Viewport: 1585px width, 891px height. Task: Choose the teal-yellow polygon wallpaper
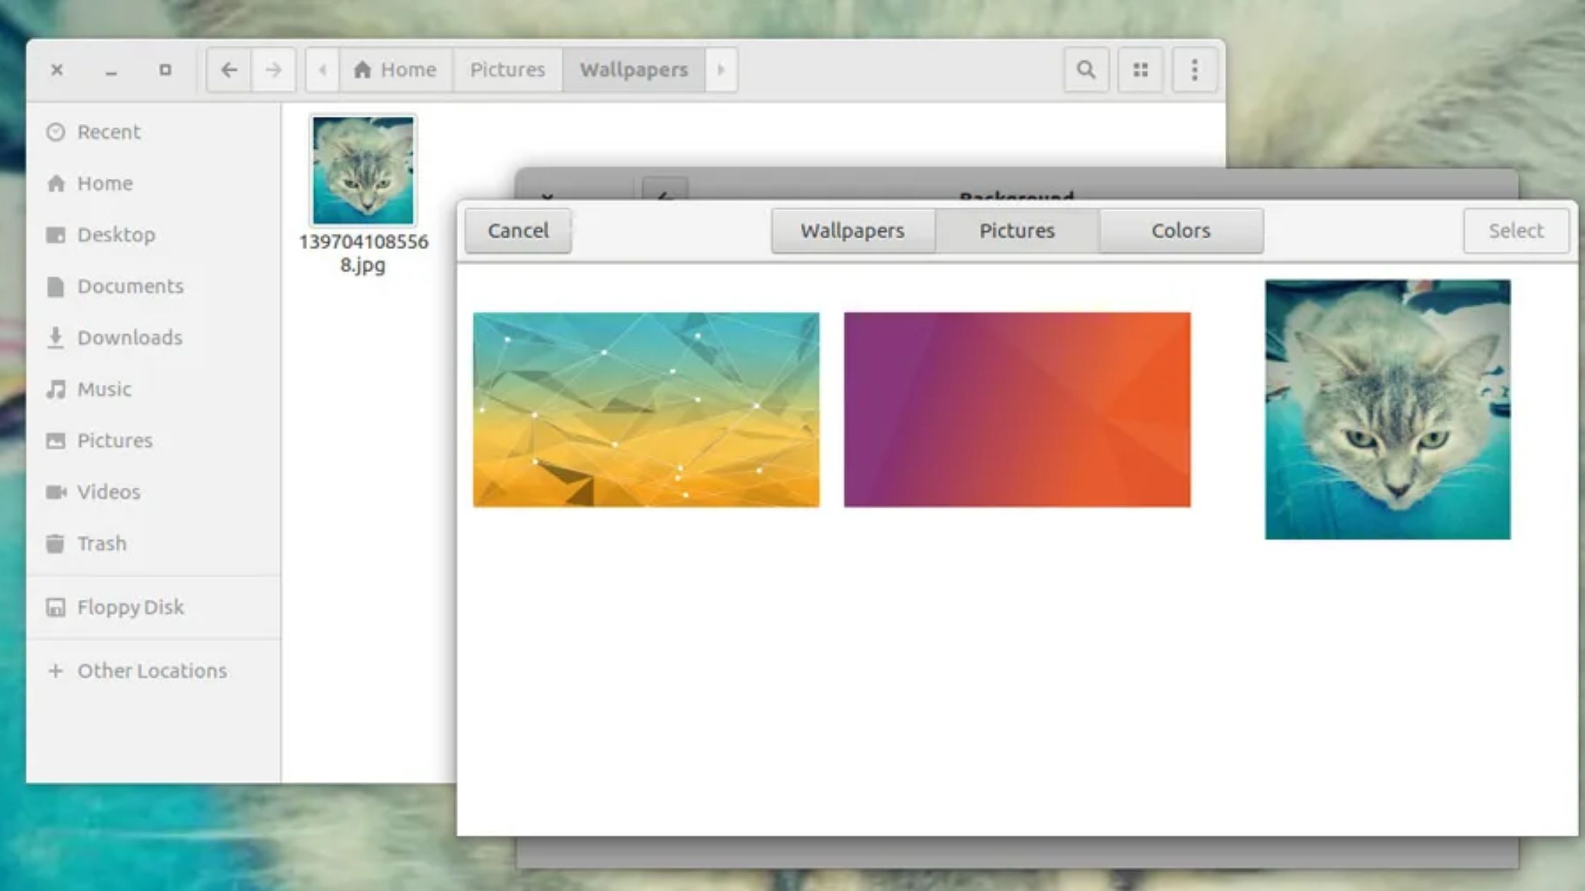point(646,409)
